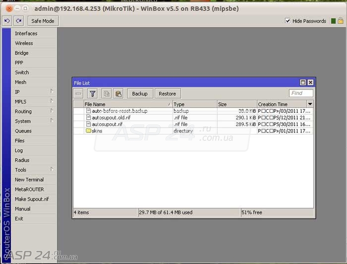Expand the Tools submenu arrow
Screen dimensions: 347x264
pos(52,169)
